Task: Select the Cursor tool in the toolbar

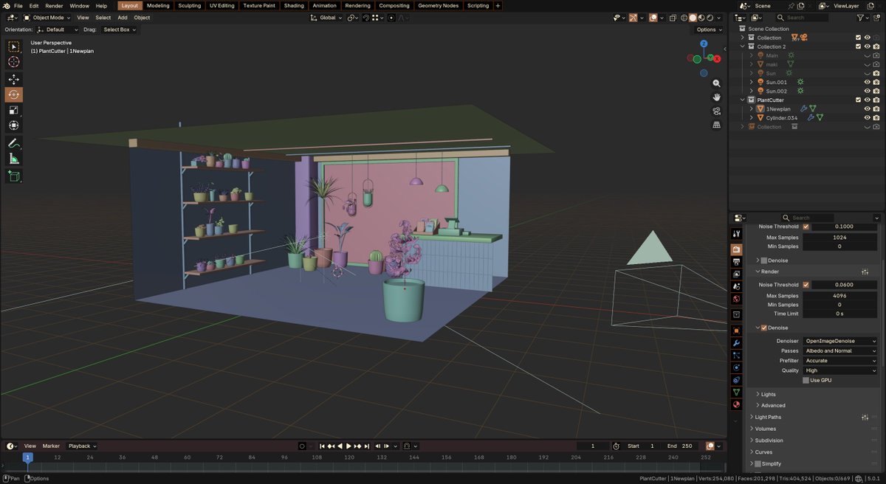Action: [x=14, y=62]
